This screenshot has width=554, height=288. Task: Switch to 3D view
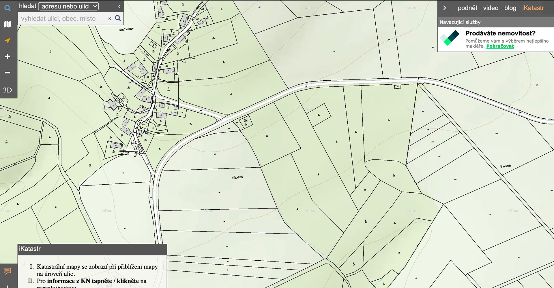[8, 90]
